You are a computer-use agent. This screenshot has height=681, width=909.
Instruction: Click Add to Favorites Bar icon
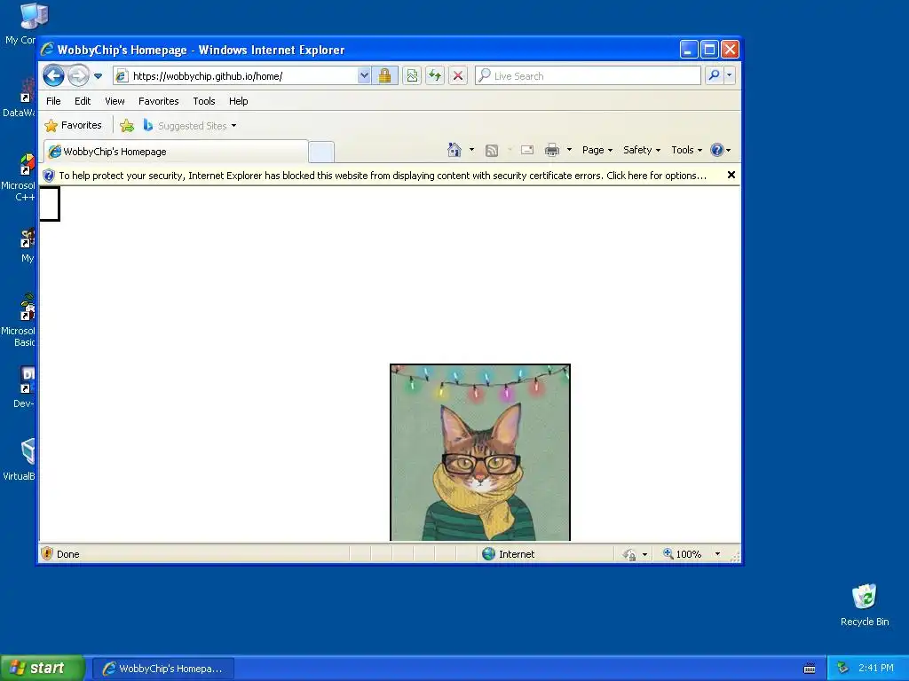tap(127, 126)
